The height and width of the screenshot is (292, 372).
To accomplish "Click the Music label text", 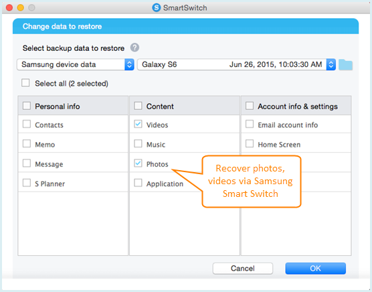I will click(156, 145).
